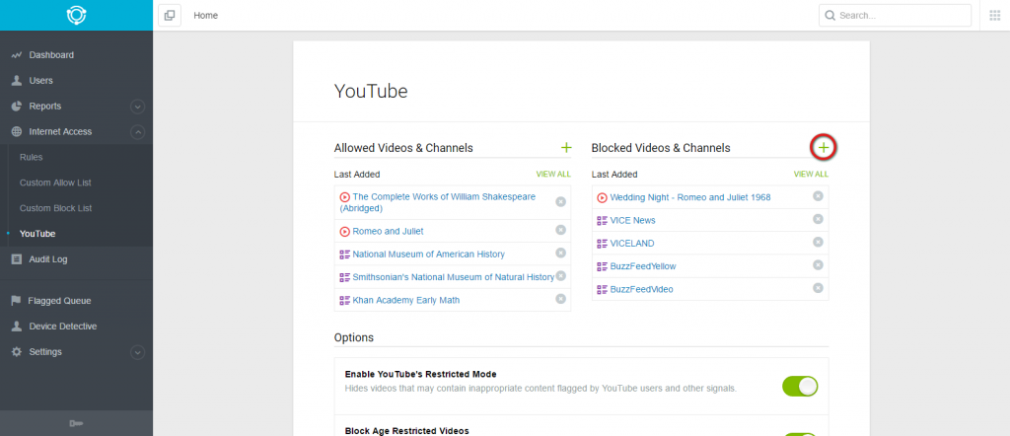The image size is (1010, 436).
Task: Open the apps grid icon in the top right
Action: [x=994, y=16]
